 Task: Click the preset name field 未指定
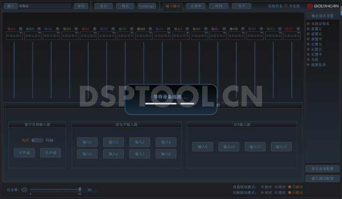click(44, 6)
